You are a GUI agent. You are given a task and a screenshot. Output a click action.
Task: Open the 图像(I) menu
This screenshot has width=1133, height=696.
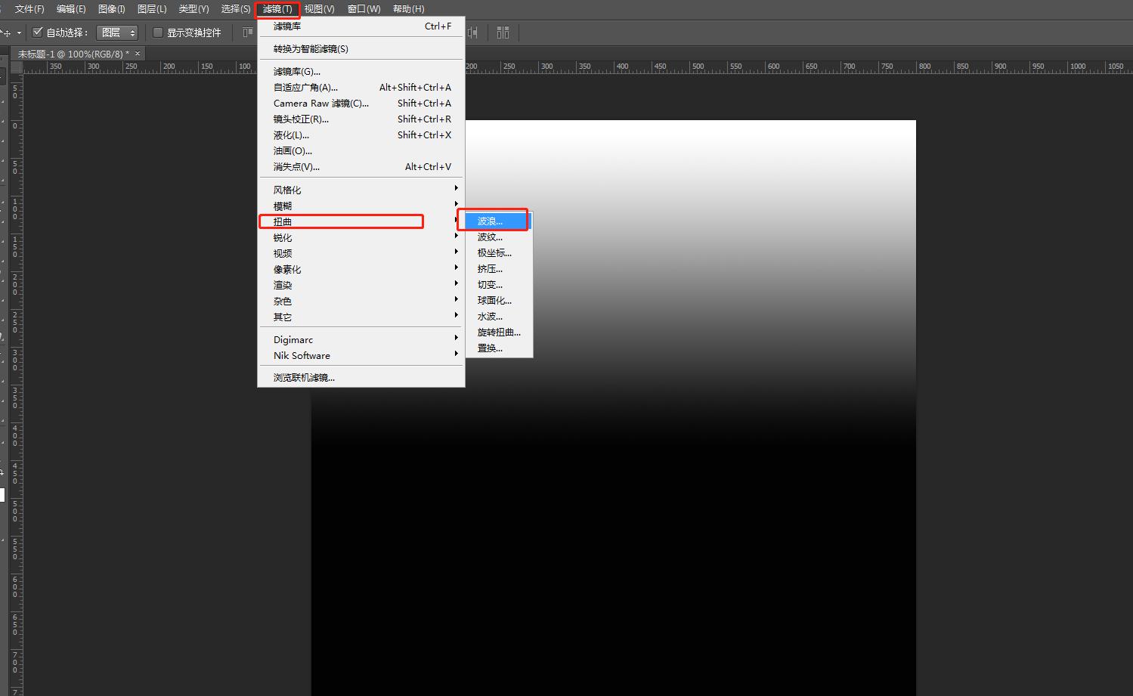click(112, 9)
